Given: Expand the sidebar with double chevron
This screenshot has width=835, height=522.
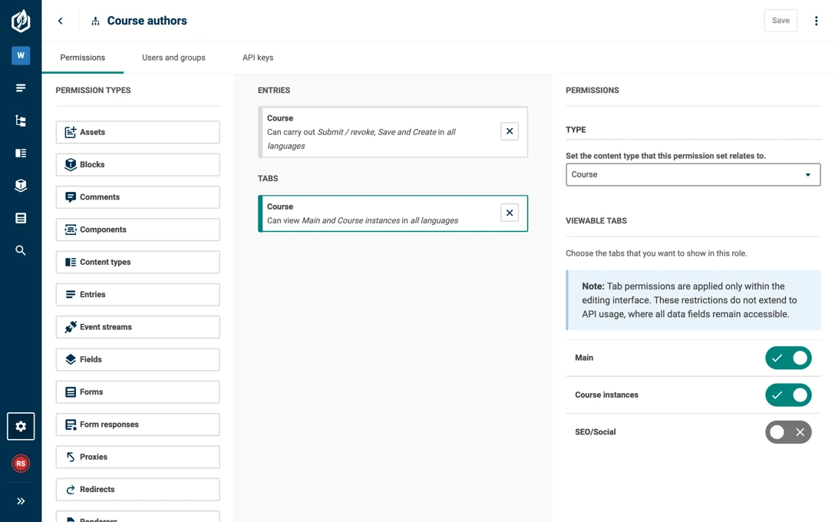Looking at the screenshot, I should (x=21, y=501).
